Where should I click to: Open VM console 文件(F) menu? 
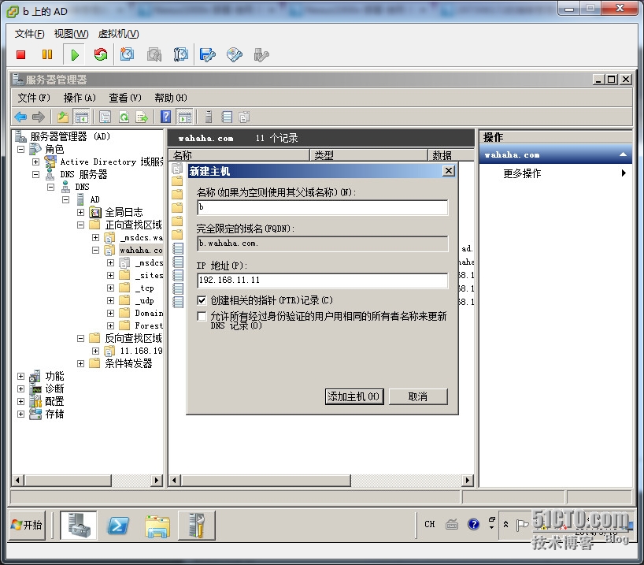[30, 34]
